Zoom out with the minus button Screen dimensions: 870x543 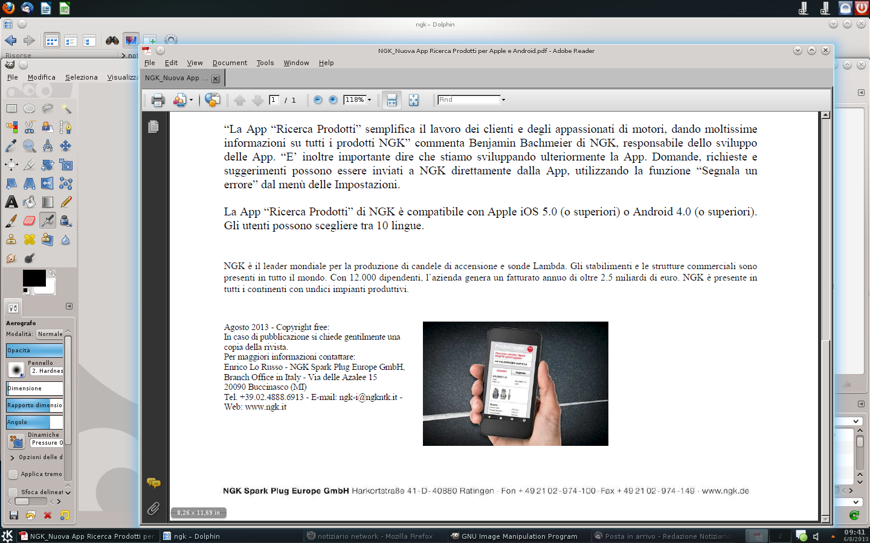click(318, 100)
